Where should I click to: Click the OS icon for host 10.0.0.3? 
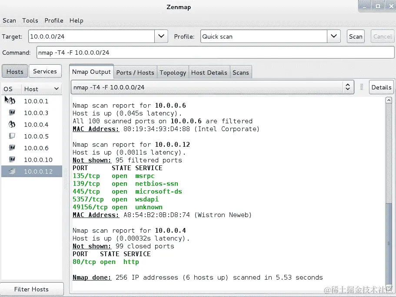coord(12,112)
